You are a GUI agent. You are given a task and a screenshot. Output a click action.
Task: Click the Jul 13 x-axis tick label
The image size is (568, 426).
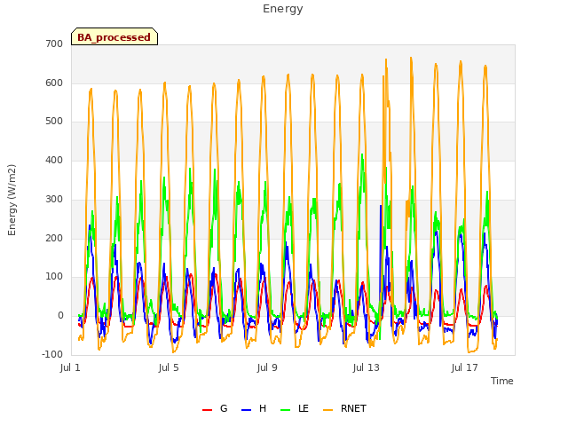click(367, 368)
